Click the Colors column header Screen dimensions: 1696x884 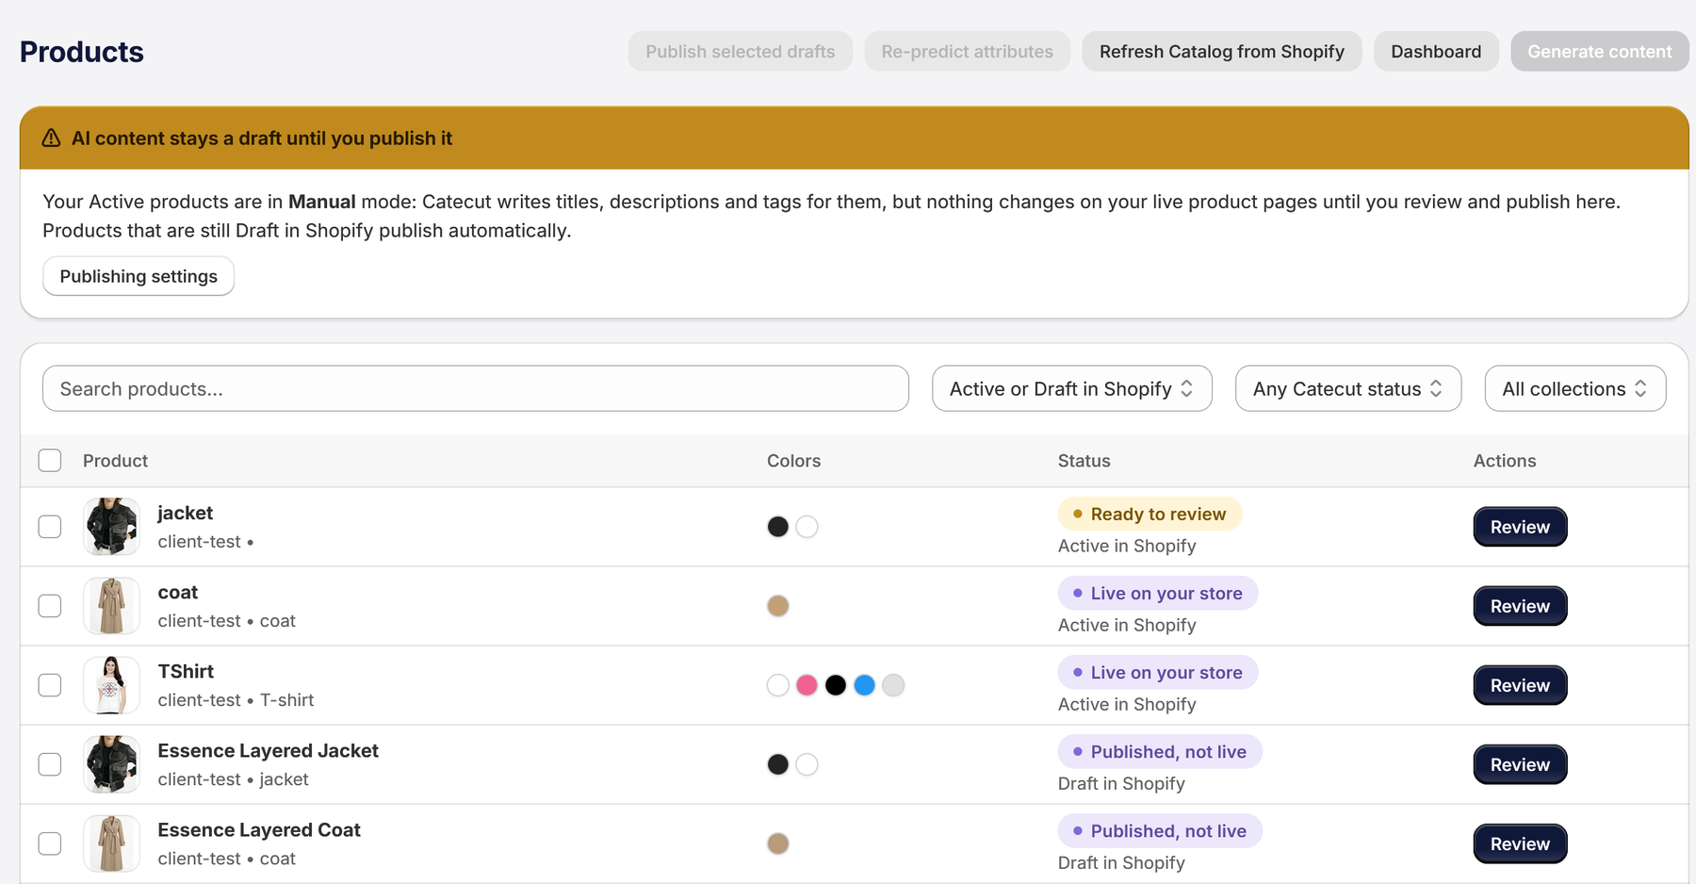point(794,461)
